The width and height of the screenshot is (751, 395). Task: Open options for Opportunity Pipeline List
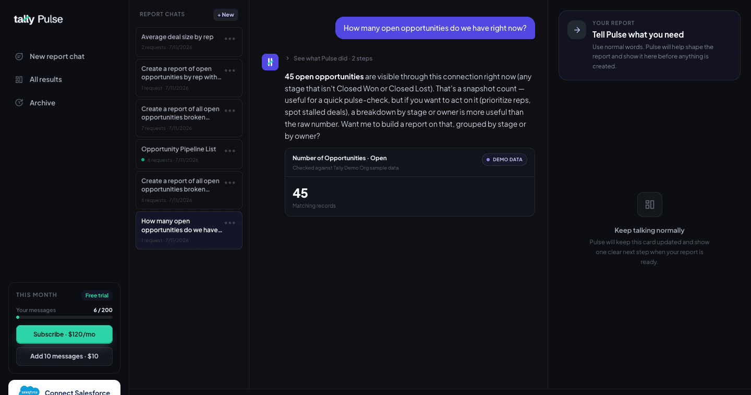230,151
